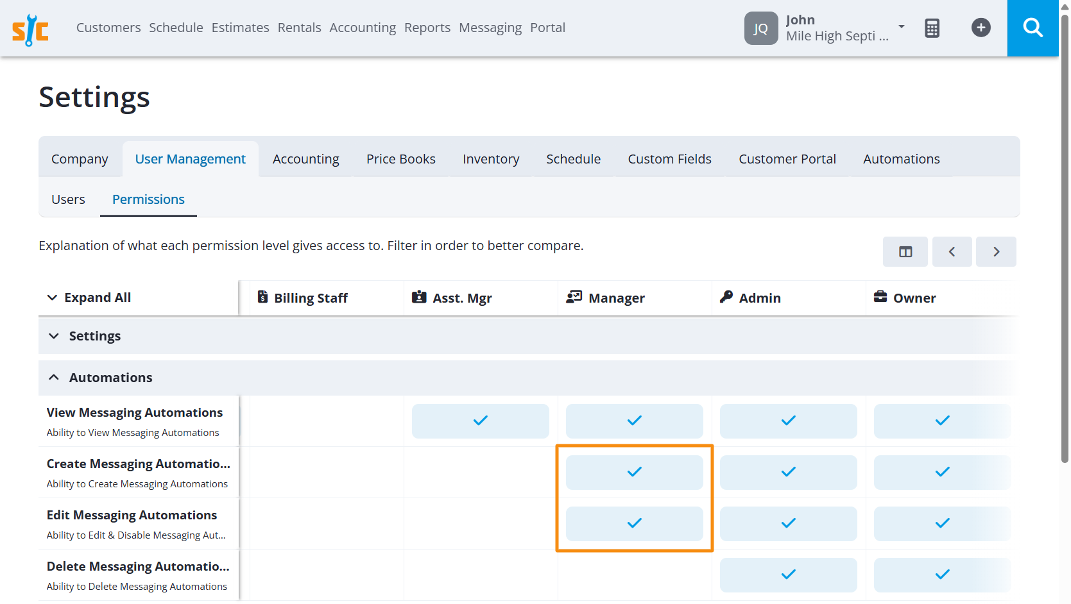Open the Users sub-tab
The image size is (1071, 604).
tap(68, 199)
